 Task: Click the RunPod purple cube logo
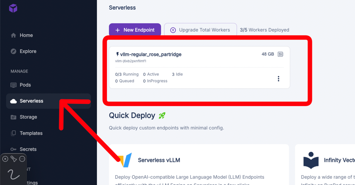coord(13,8)
